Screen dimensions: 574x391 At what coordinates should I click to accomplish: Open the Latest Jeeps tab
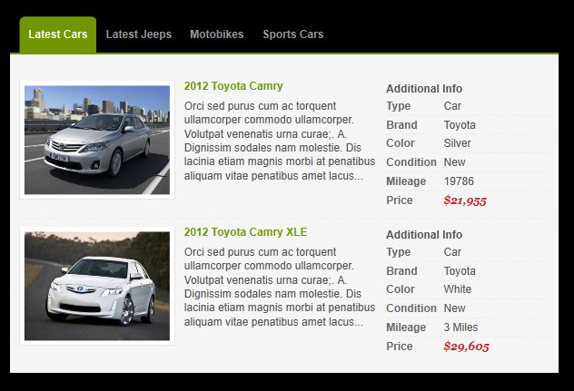coord(139,34)
